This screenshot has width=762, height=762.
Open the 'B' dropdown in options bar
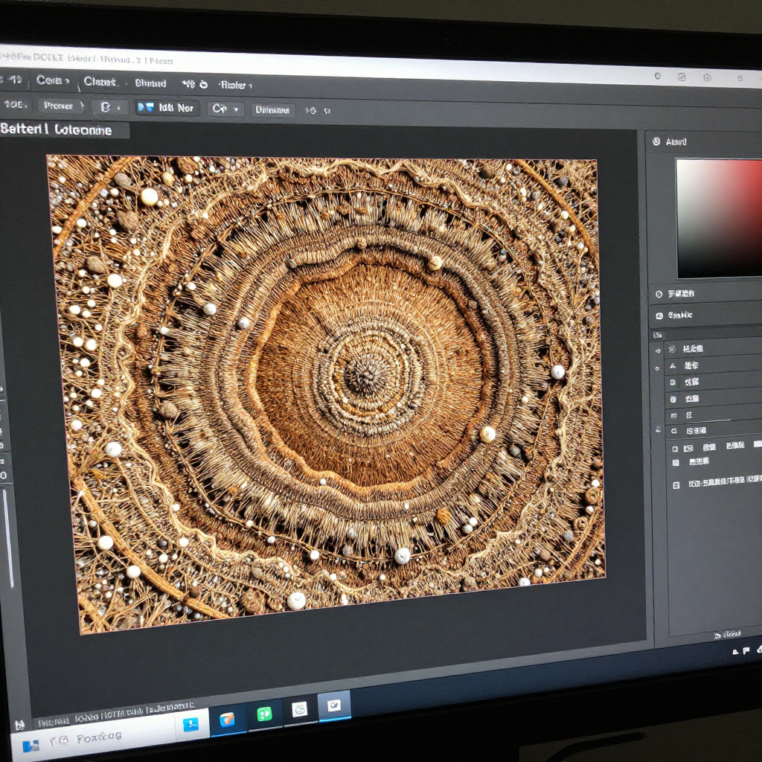point(110,107)
